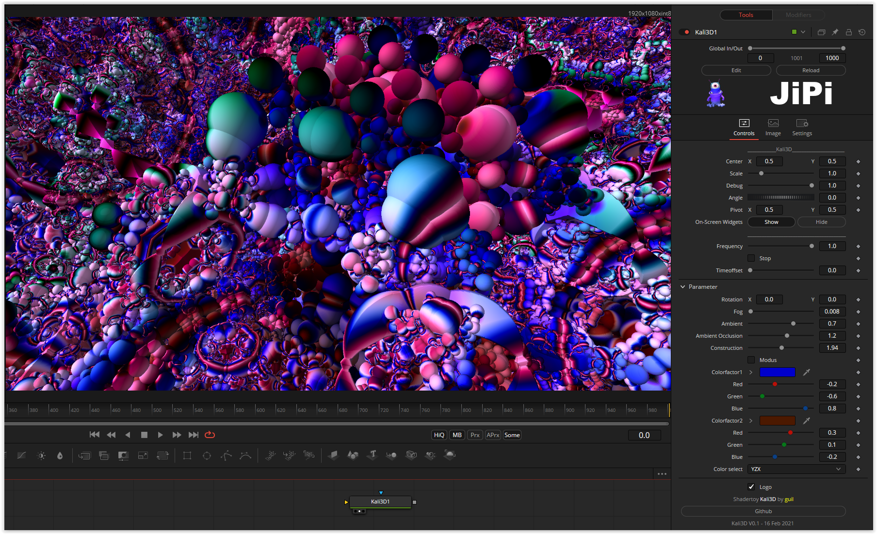Pick Colorfactor1 with the eyedropper

(x=806, y=372)
